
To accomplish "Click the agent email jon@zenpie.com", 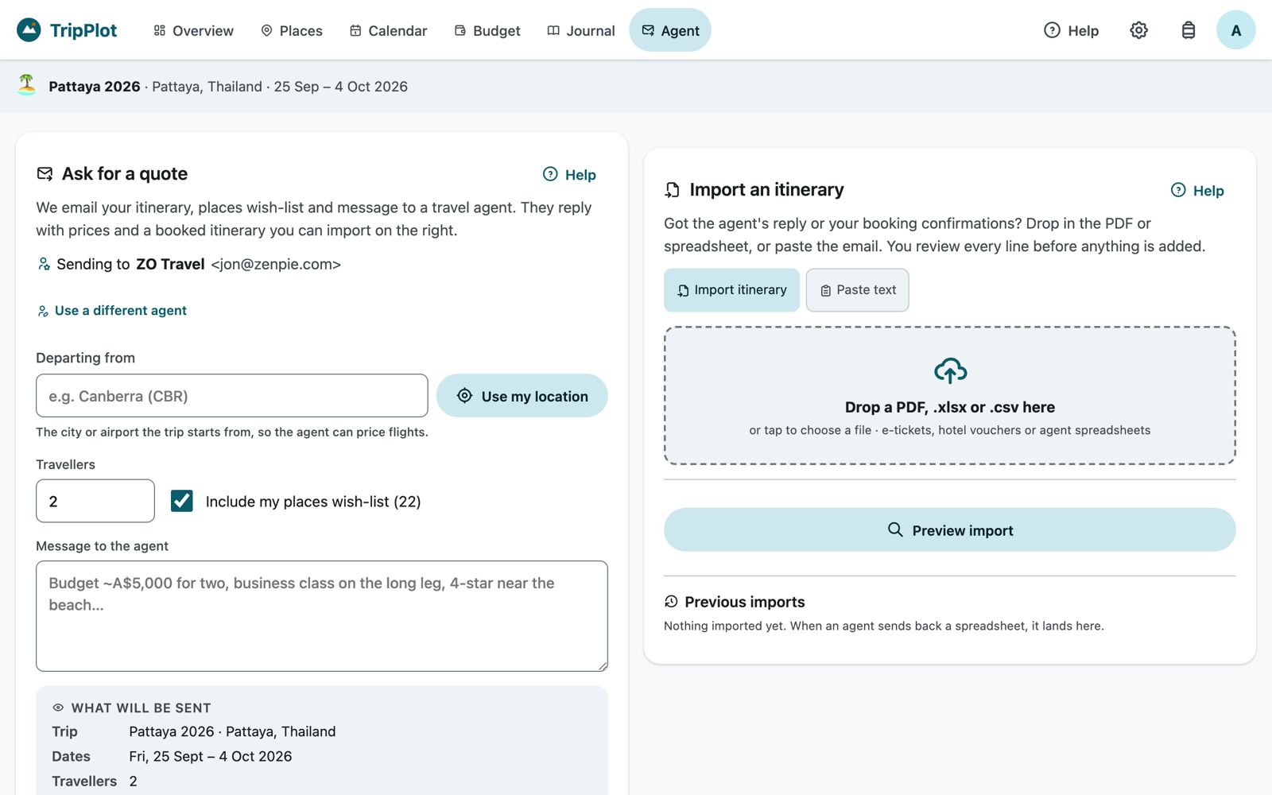I will pos(276,265).
